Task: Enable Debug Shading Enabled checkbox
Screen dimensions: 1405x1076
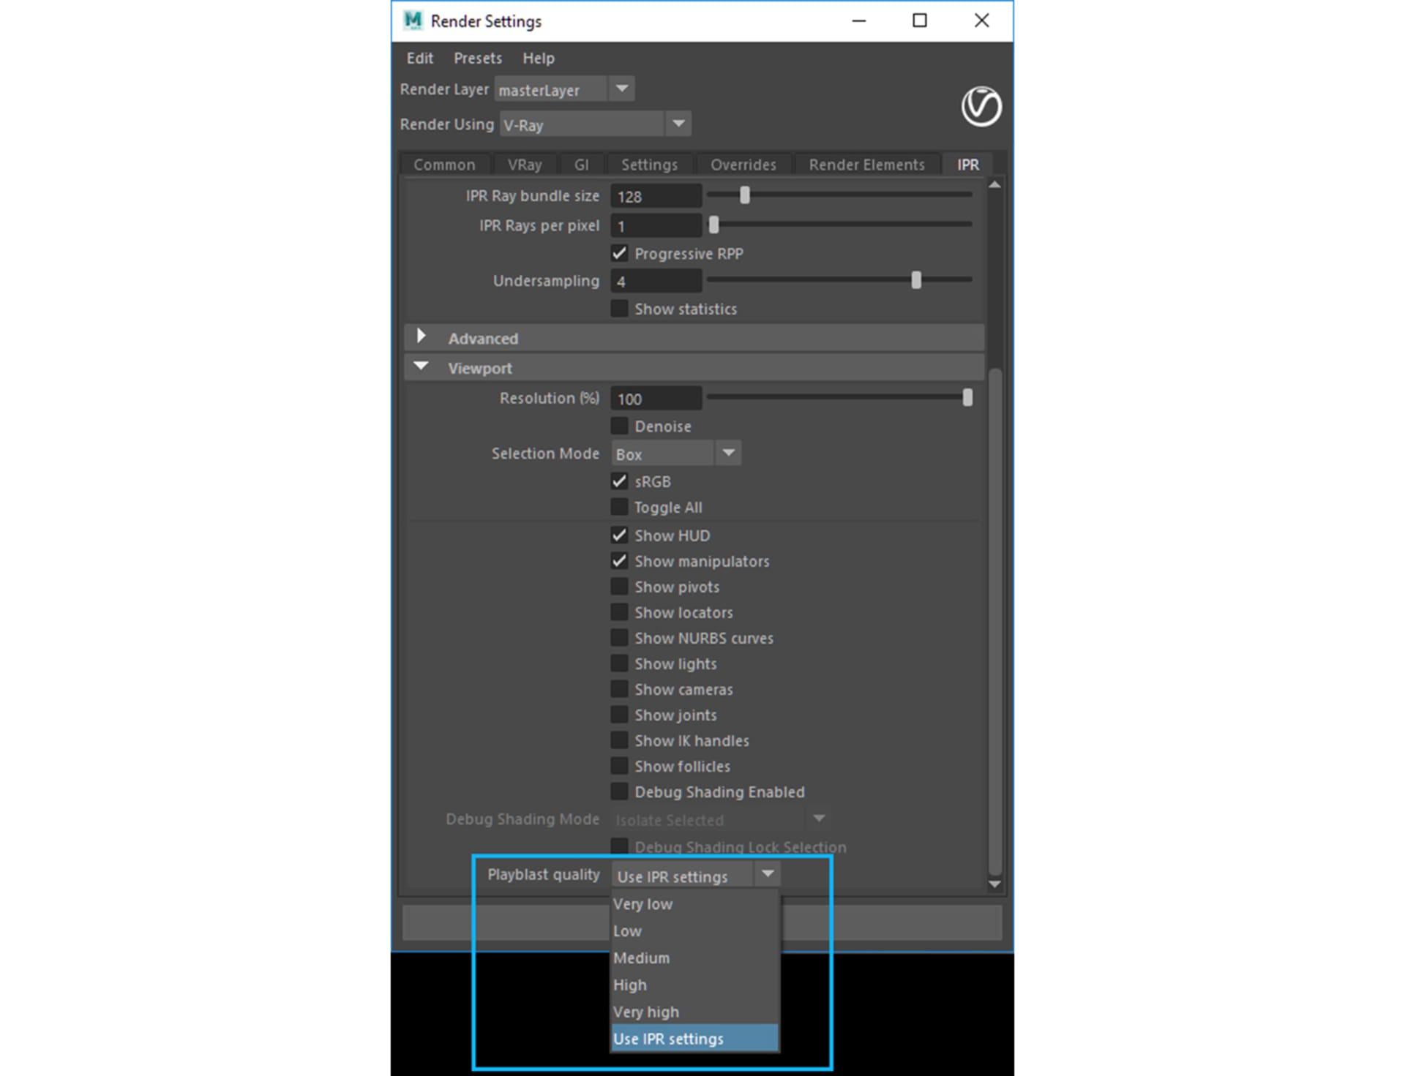Action: point(619,791)
